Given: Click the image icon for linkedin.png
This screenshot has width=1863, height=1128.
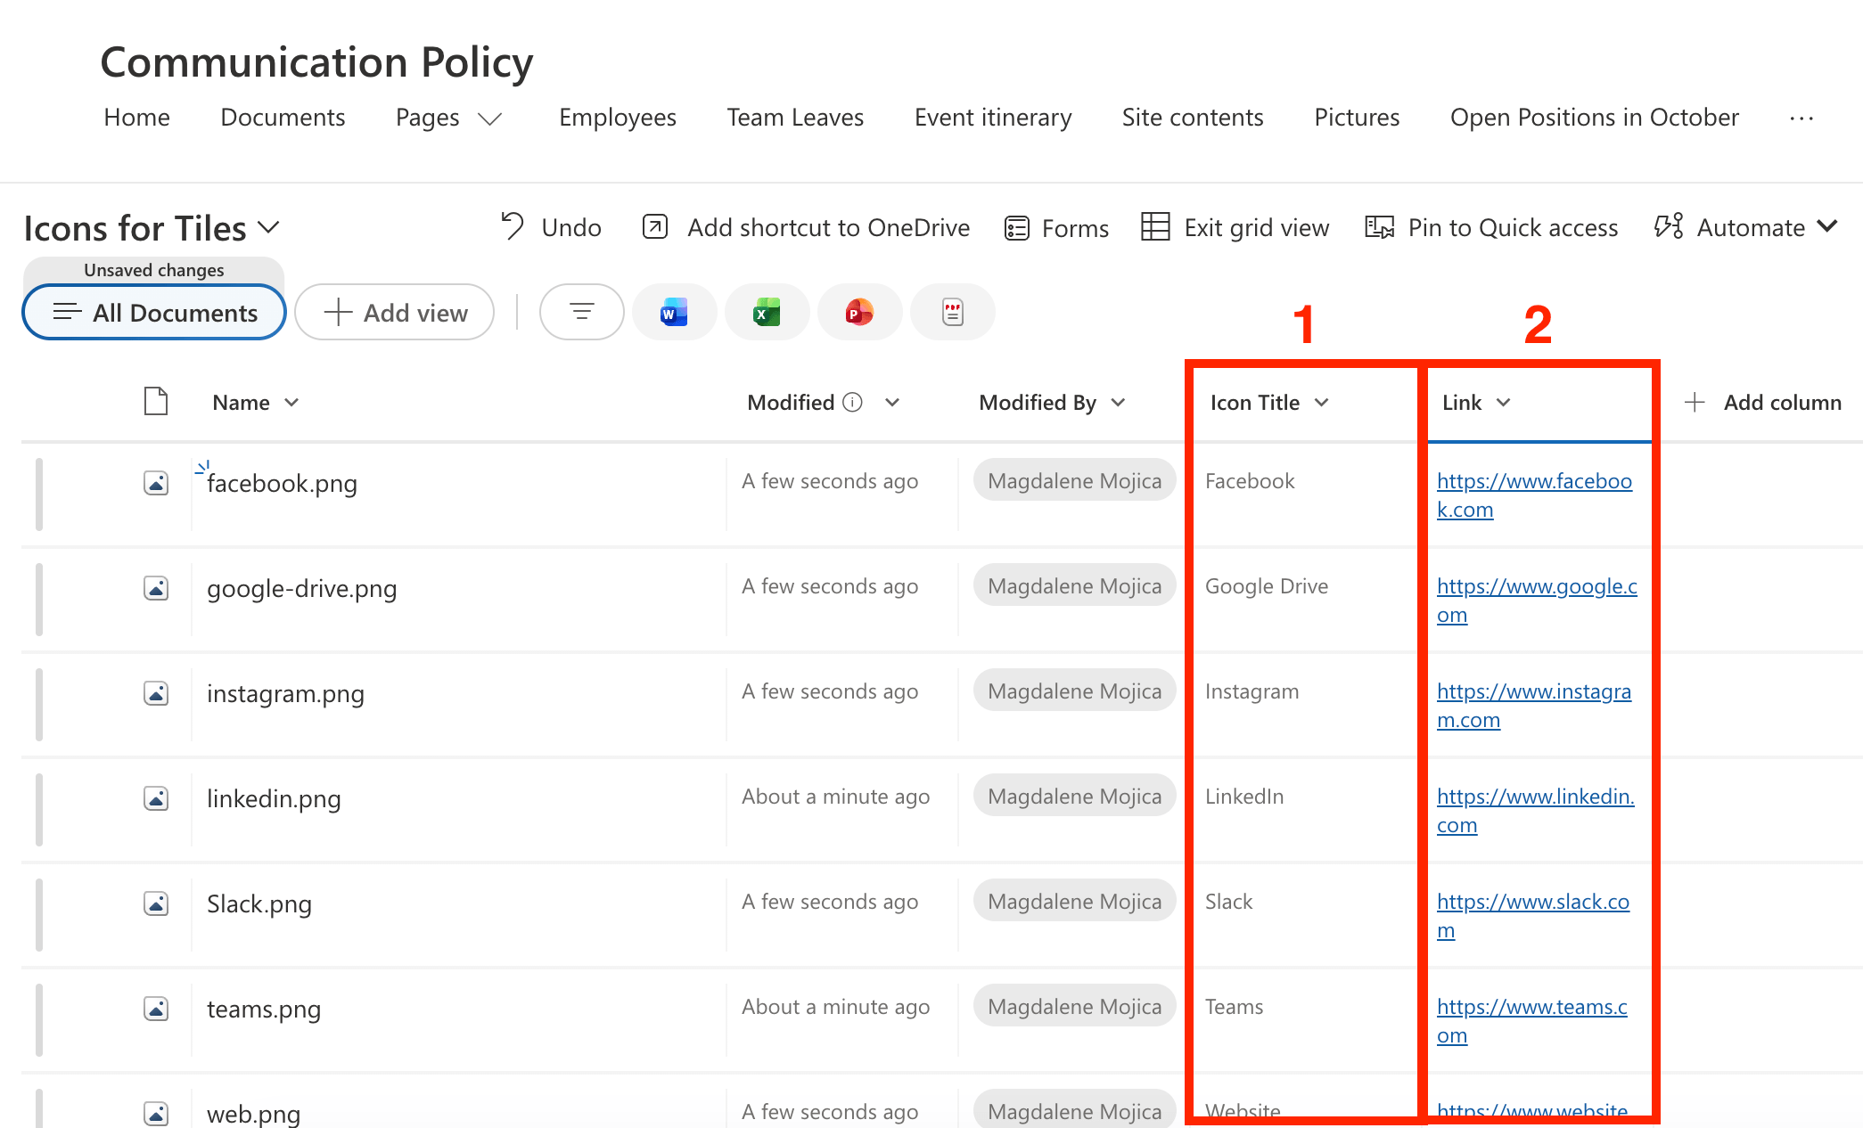Looking at the screenshot, I should (156, 798).
